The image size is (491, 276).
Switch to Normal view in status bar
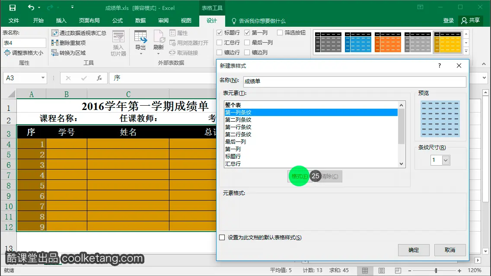pos(365,270)
